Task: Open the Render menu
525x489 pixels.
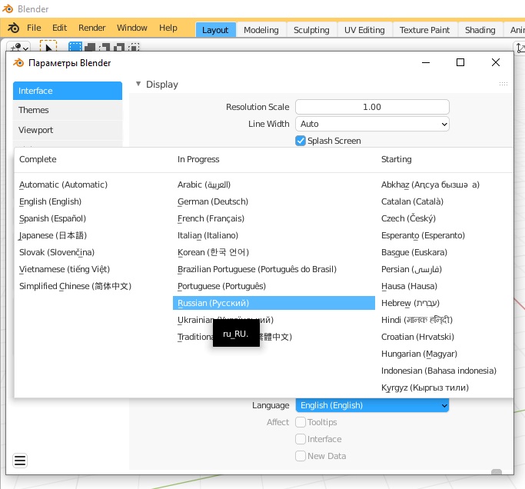Action: [x=91, y=28]
